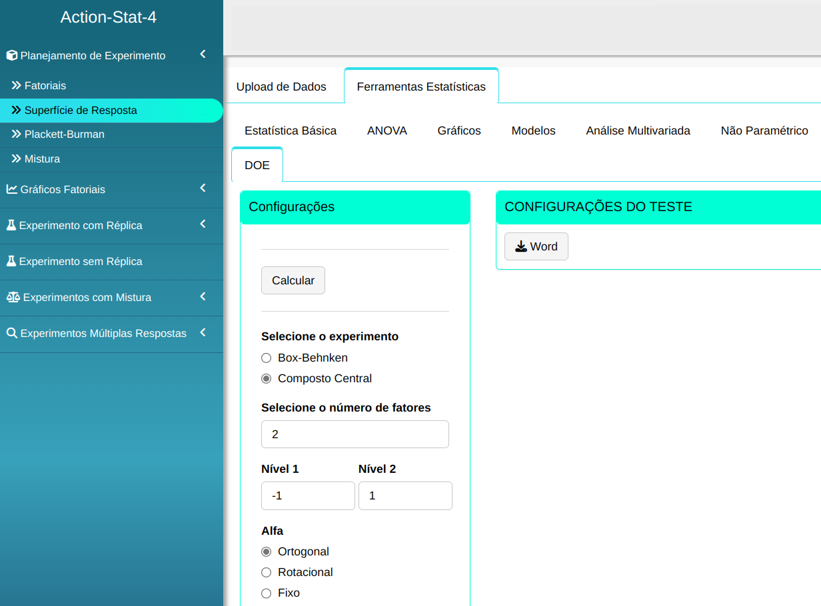Download the results with the Word button
Viewport: 821px width, 606px height.
tap(536, 246)
